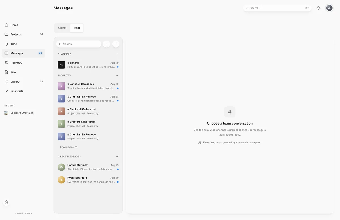
Task: Click Ryan Nakamura RN avatar
Action: 61,180
